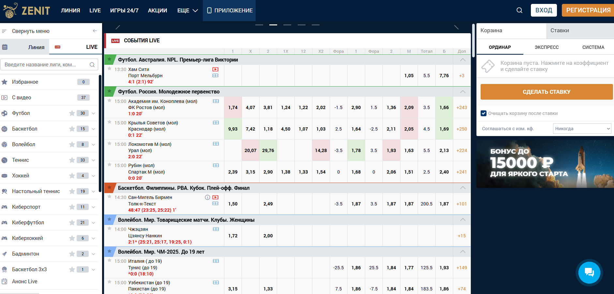Favorite the Футбол sport star
Image resolution: width=614 pixels, height=294 pixels.
72,113
